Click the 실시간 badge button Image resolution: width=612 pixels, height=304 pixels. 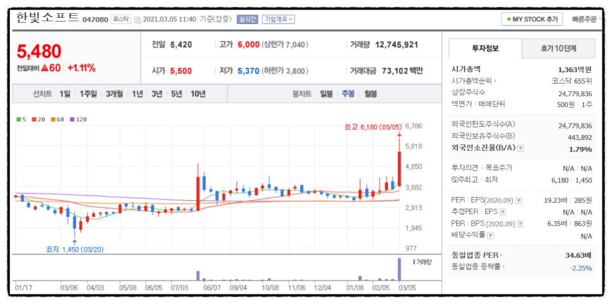247,19
